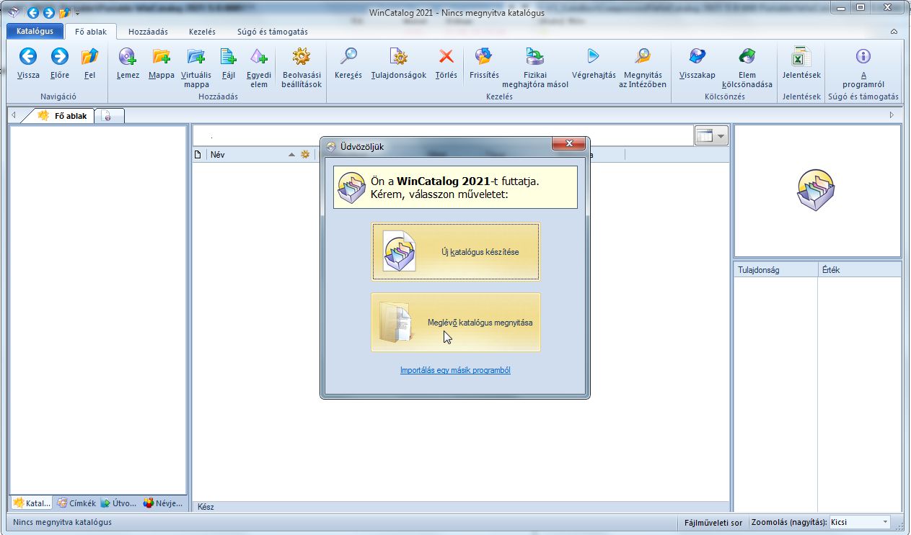
Task: Click the Keresés magnifier icon
Action: tap(348, 57)
